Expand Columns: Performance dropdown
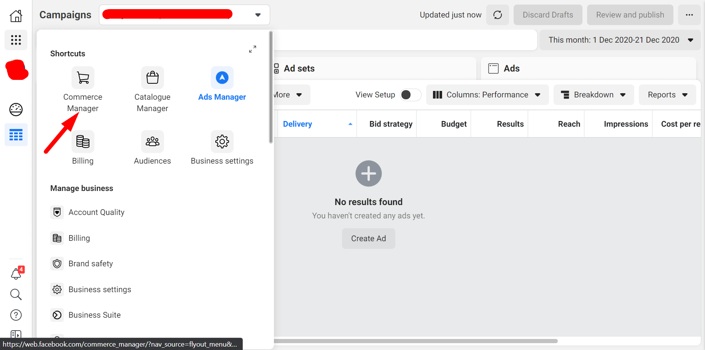The image size is (705, 350). pos(487,95)
